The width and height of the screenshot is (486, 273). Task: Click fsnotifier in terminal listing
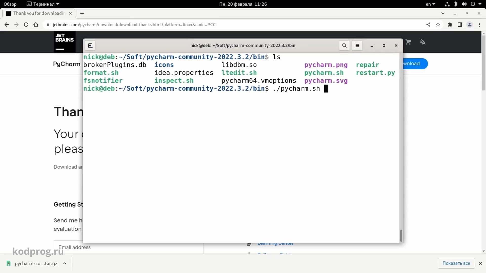point(103,81)
